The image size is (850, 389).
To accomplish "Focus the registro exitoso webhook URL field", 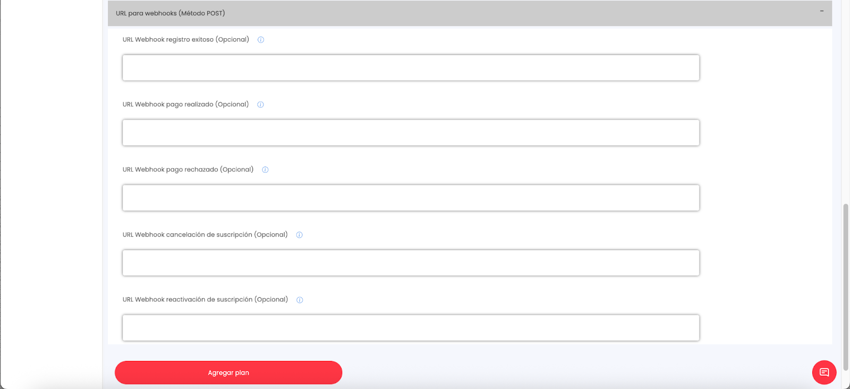I will pos(411,68).
